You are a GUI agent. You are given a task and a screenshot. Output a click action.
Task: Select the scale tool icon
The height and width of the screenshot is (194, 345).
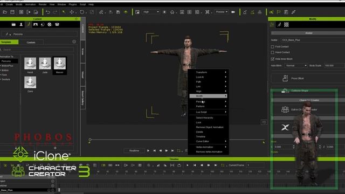tap(92, 12)
